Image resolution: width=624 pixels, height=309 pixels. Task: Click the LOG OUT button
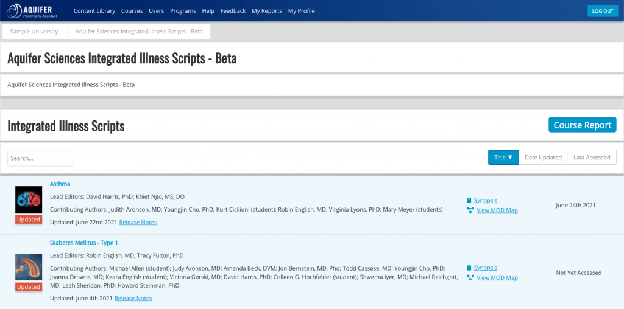[x=603, y=11]
